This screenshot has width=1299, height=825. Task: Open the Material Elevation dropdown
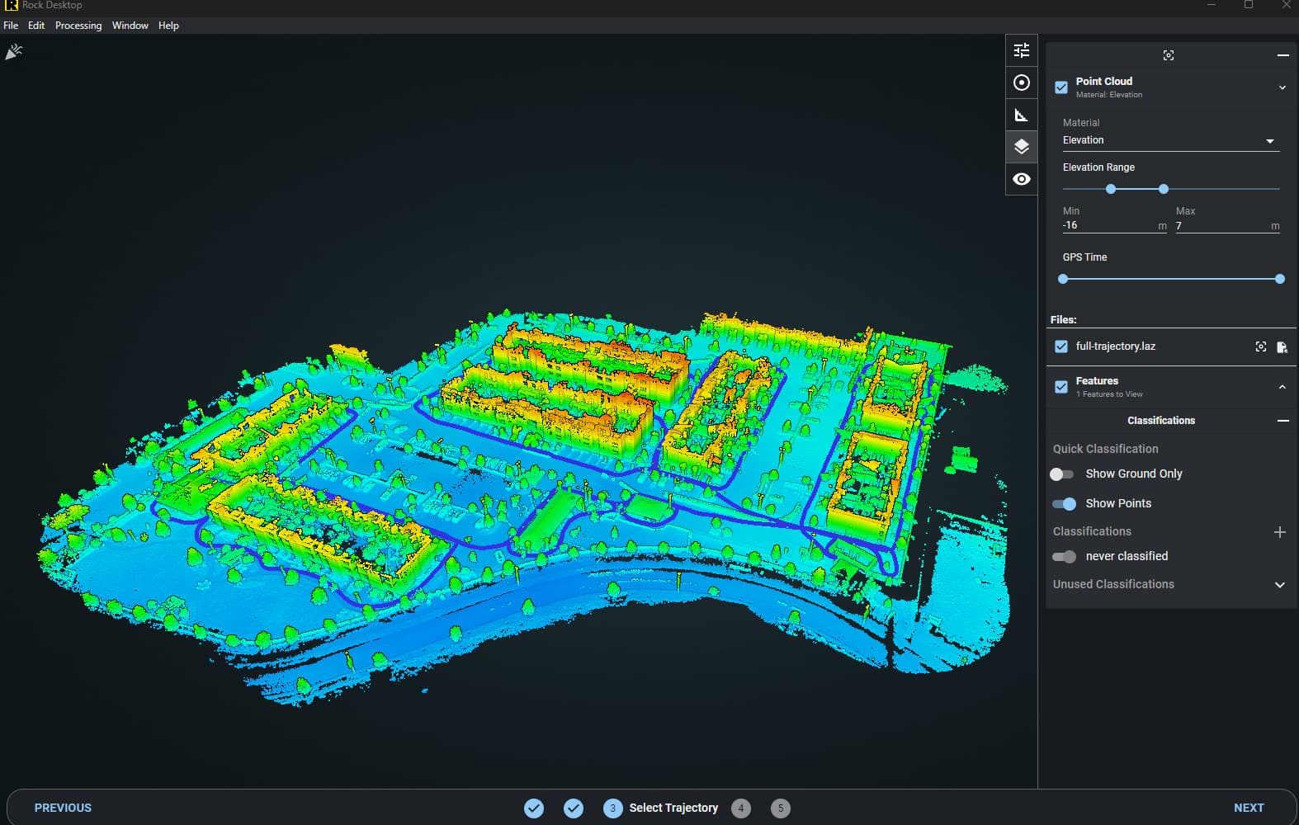coord(1170,140)
